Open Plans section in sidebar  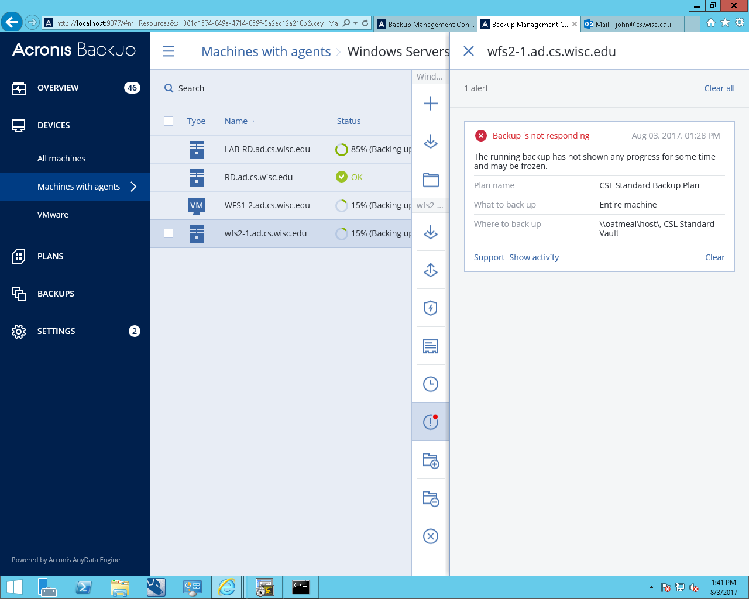(75, 256)
